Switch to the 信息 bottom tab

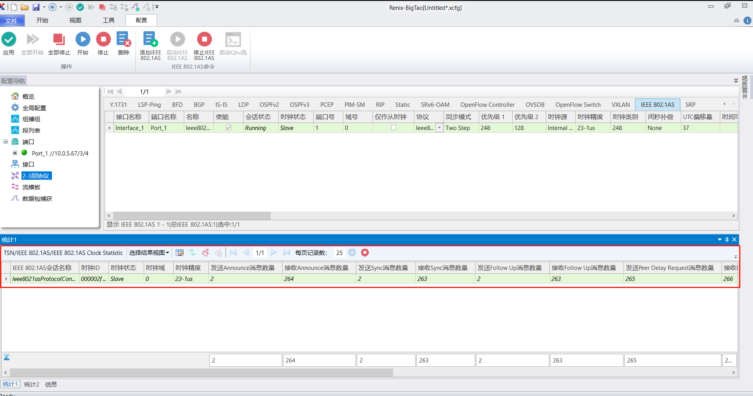point(51,384)
